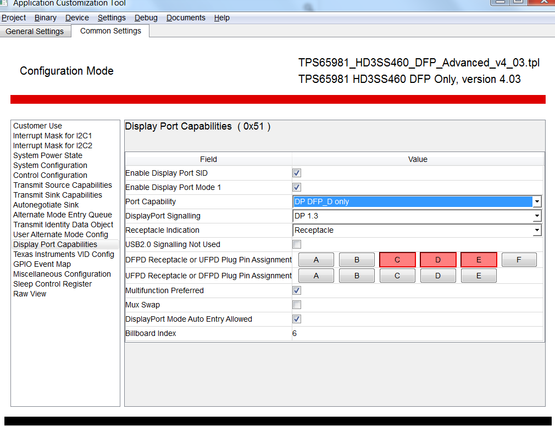Select Display Port Capabilities entry
555x426 pixels.
[65, 245]
